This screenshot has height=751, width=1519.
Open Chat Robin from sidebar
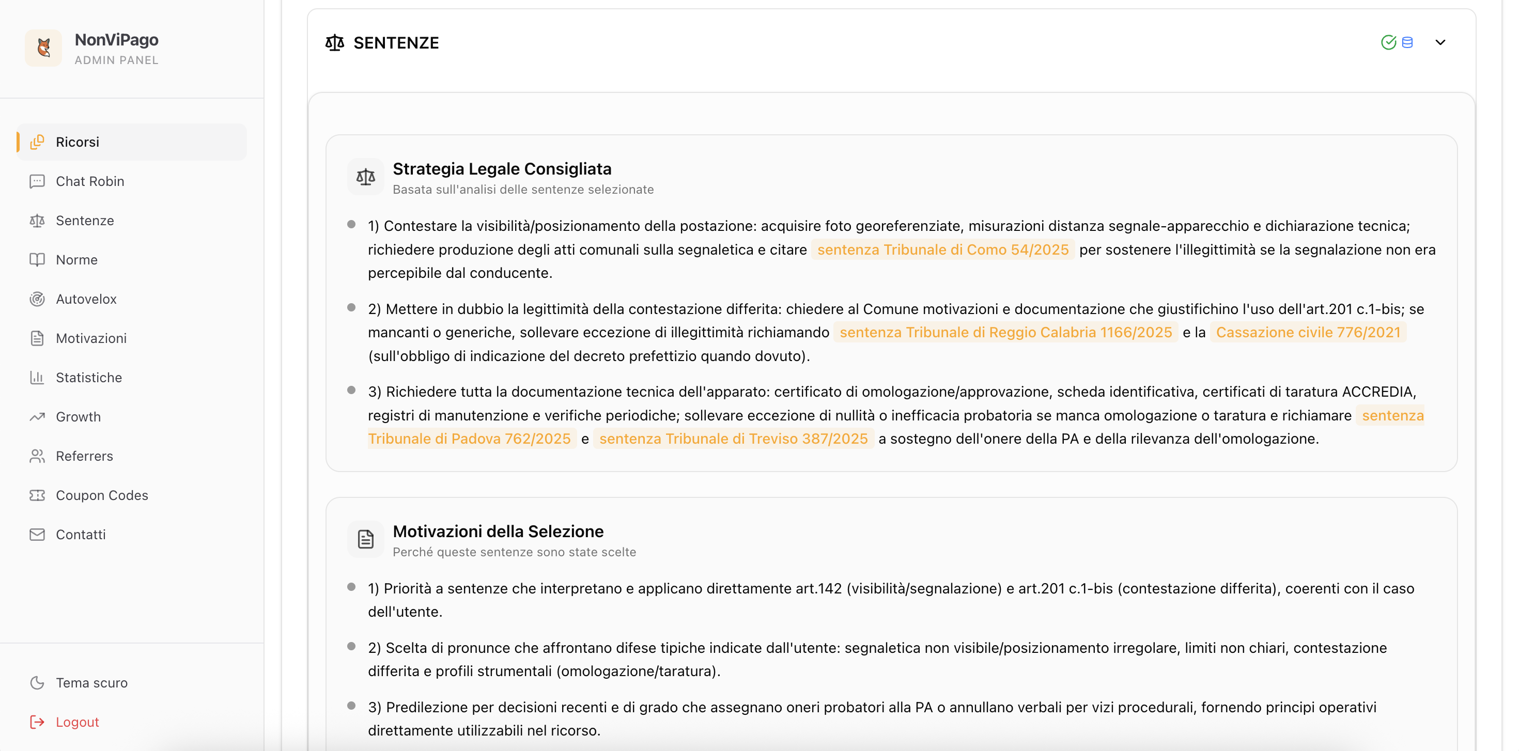(89, 181)
